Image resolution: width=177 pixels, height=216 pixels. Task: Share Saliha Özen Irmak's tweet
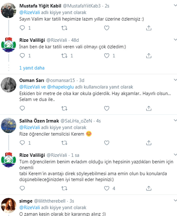pyautogui.click(x=149, y=143)
